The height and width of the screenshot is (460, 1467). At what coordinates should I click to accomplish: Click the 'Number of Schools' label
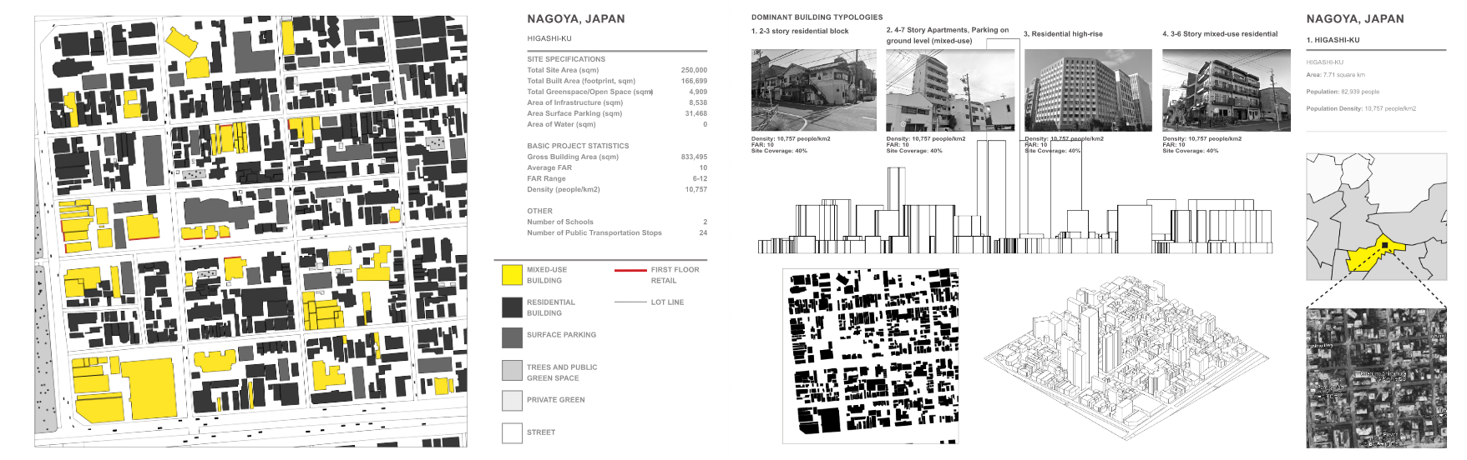coord(560,222)
